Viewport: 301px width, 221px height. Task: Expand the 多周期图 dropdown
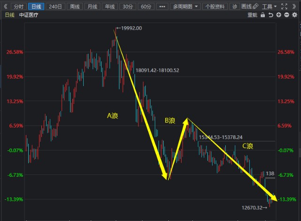click(x=185, y=7)
